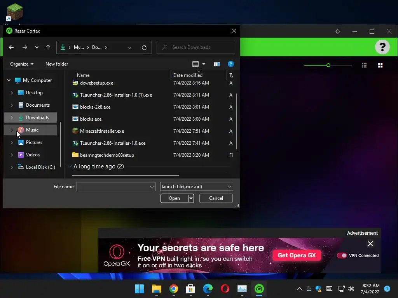Open the volume control in system tray

tap(351, 289)
